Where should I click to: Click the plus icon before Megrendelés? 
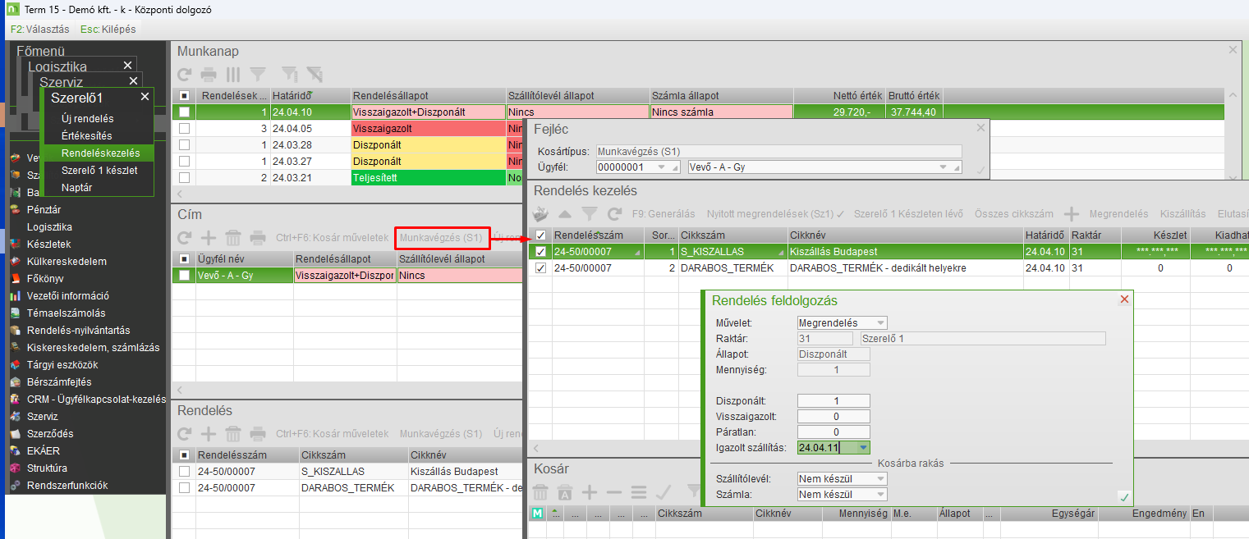click(1072, 214)
